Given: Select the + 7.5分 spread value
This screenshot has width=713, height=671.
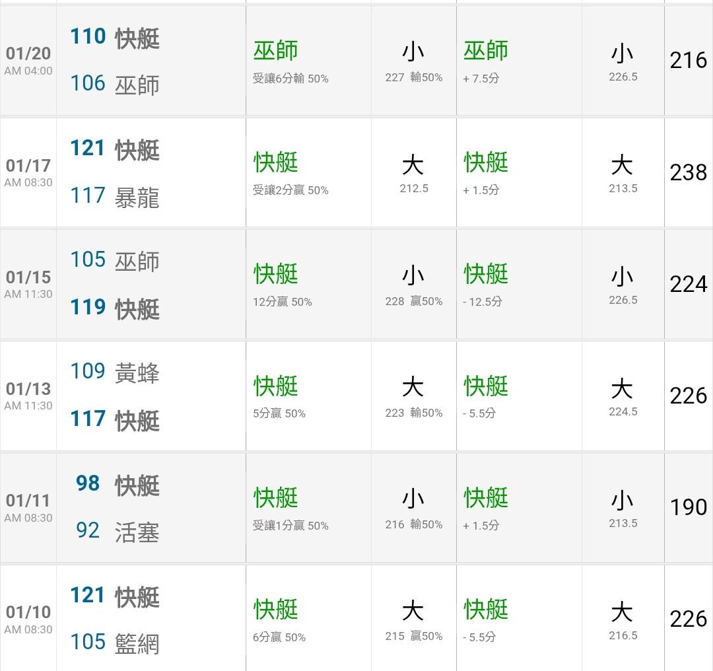Looking at the screenshot, I should 481,79.
